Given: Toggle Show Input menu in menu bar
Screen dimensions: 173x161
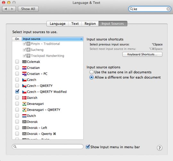Looking at the screenshot, I should pyautogui.click(x=88, y=147).
